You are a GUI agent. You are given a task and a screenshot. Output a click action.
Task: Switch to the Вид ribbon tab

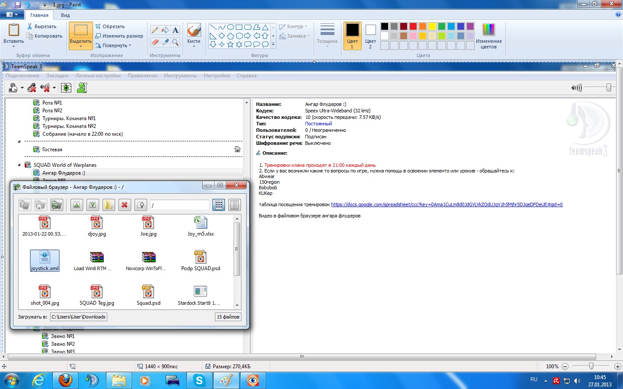coord(65,15)
